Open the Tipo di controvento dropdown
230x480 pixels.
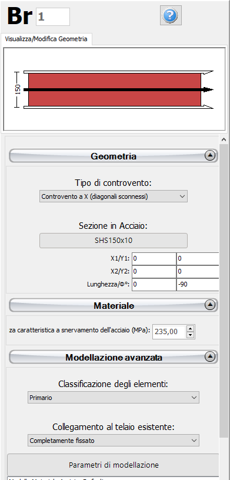114,196
